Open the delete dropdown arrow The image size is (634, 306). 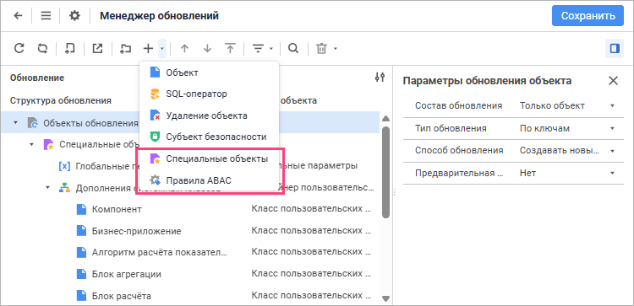(x=336, y=49)
